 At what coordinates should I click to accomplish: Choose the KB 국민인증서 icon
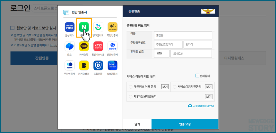112,27
